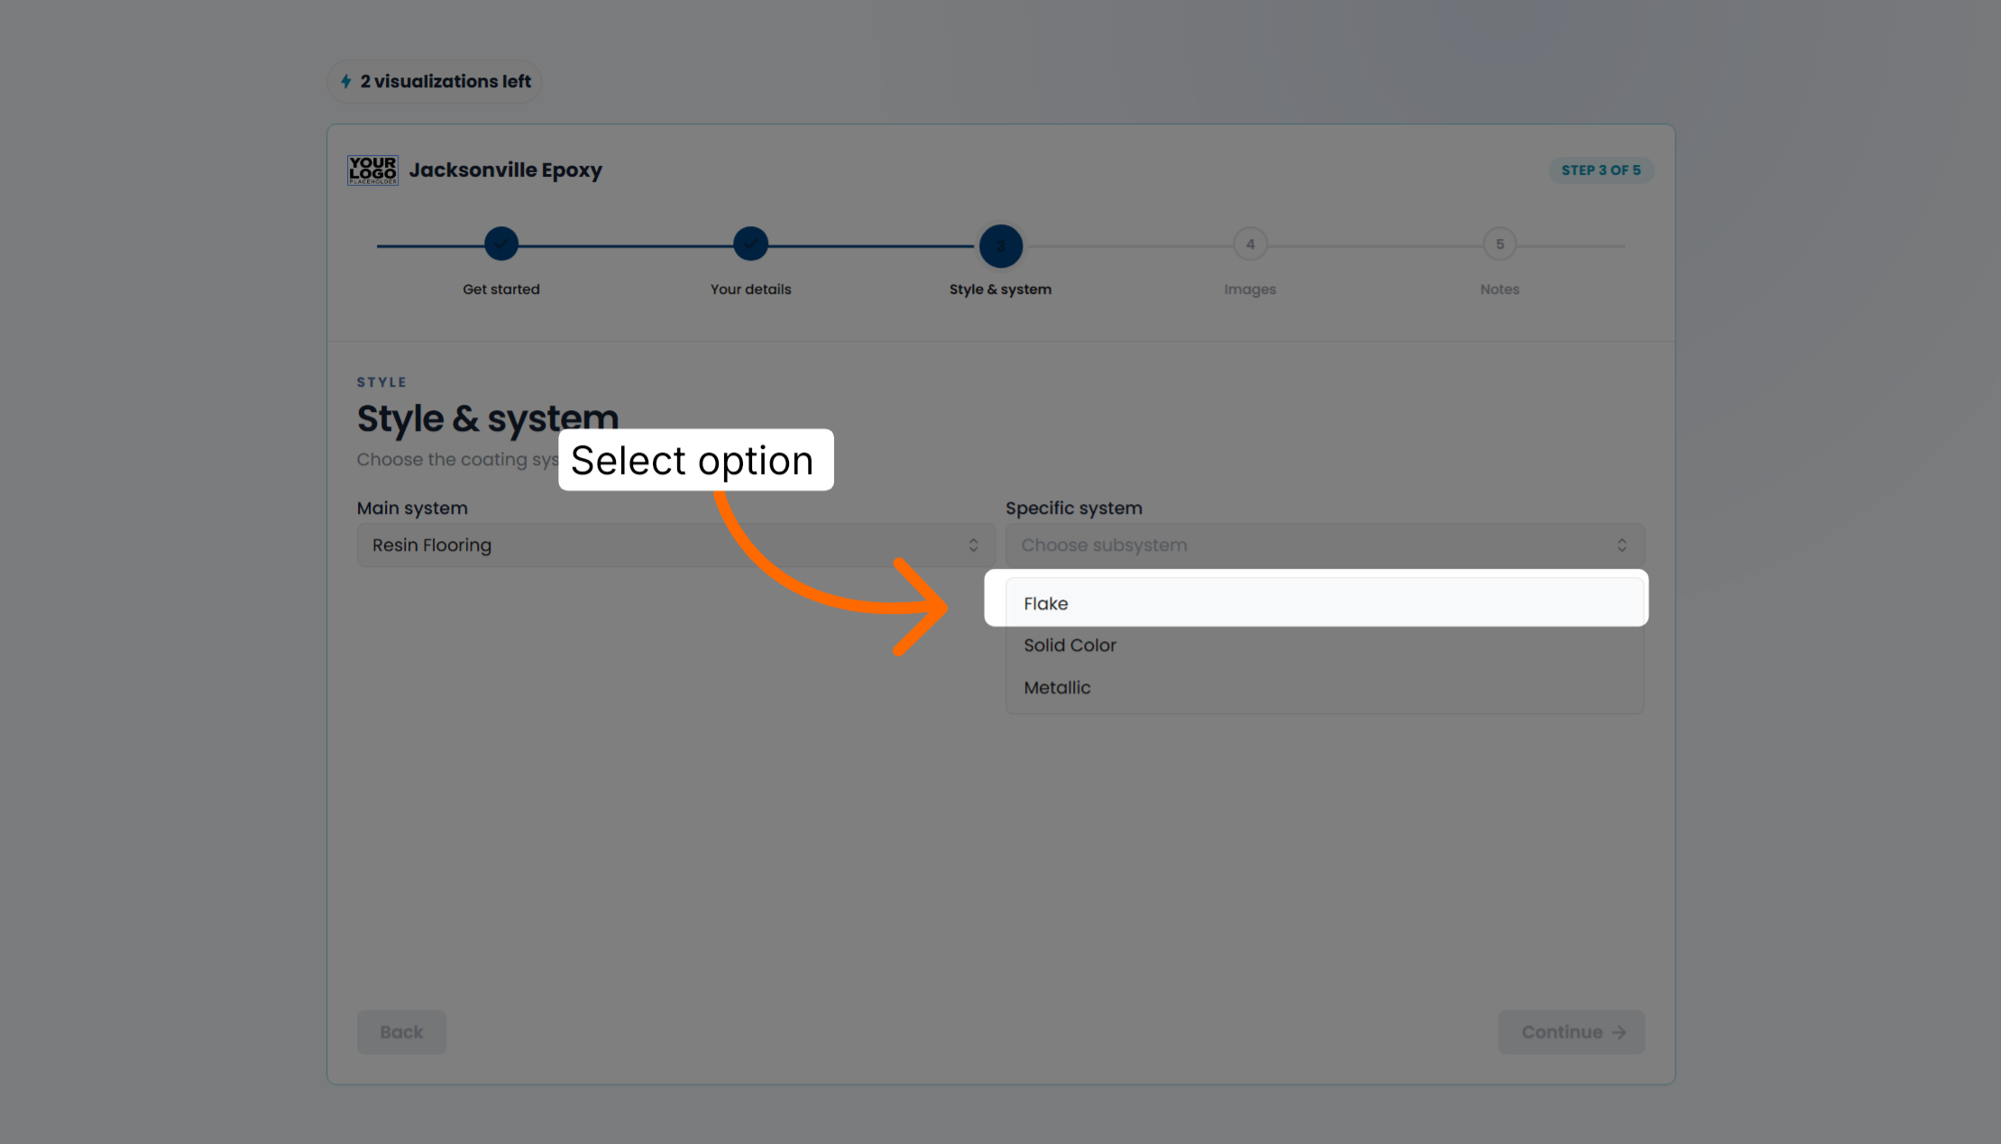Viewport: 2001px width, 1144px height.
Task: Click the Style & system step circle
Action: (x=1001, y=245)
